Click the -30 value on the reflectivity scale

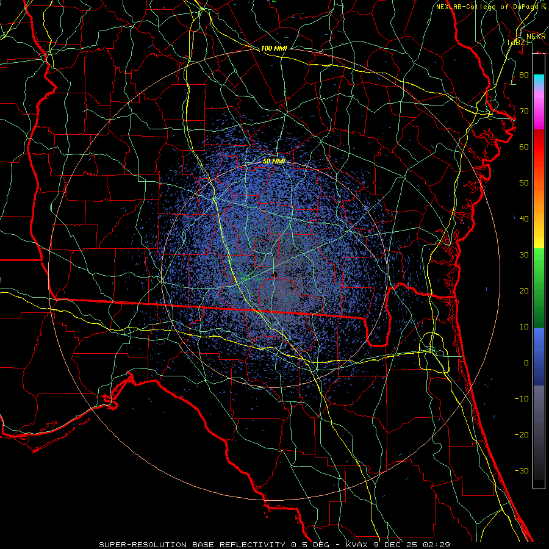[x=522, y=470]
